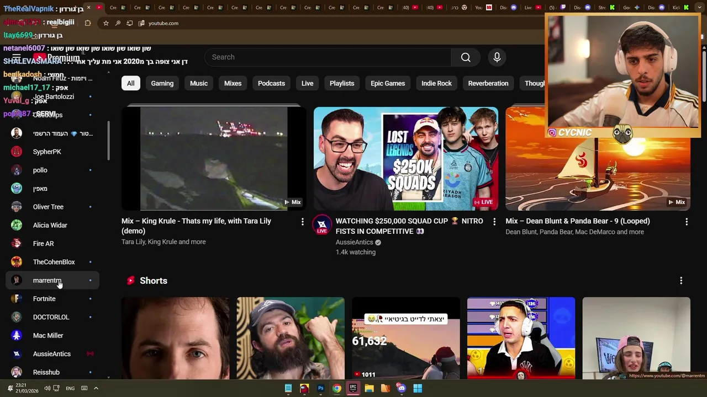Open the Fortnite subscription in sidebar
This screenshot has height=397, width=707.
(52, 299)
